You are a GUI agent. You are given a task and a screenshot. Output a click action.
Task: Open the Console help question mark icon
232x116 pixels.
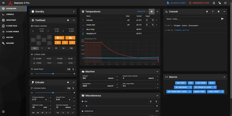213,12
